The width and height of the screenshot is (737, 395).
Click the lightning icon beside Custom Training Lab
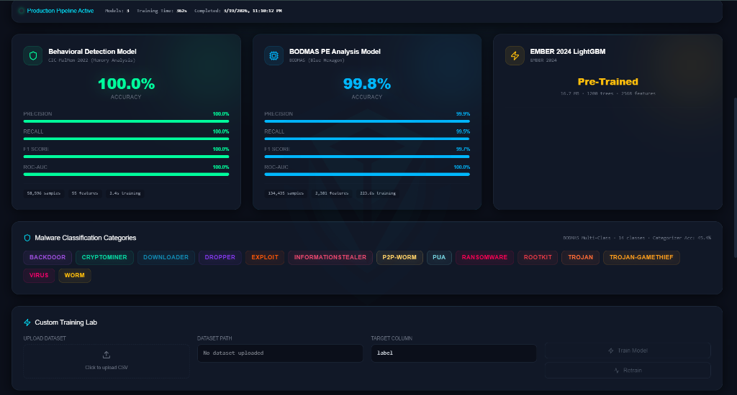point(27,322)
